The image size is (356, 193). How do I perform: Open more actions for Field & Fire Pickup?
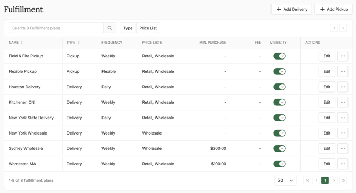343,56
